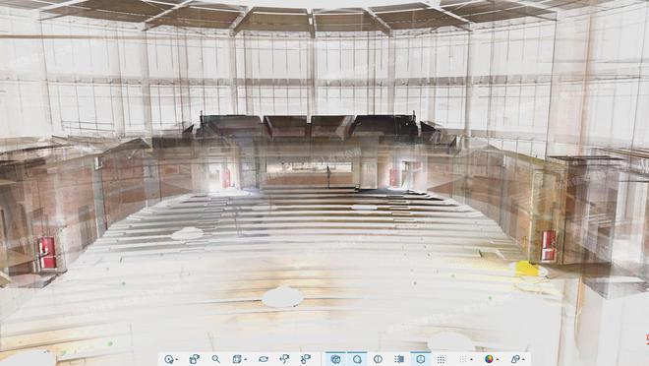Expand the faded grid dropdown arrow
649x366 pixels.
click(471, 360)
